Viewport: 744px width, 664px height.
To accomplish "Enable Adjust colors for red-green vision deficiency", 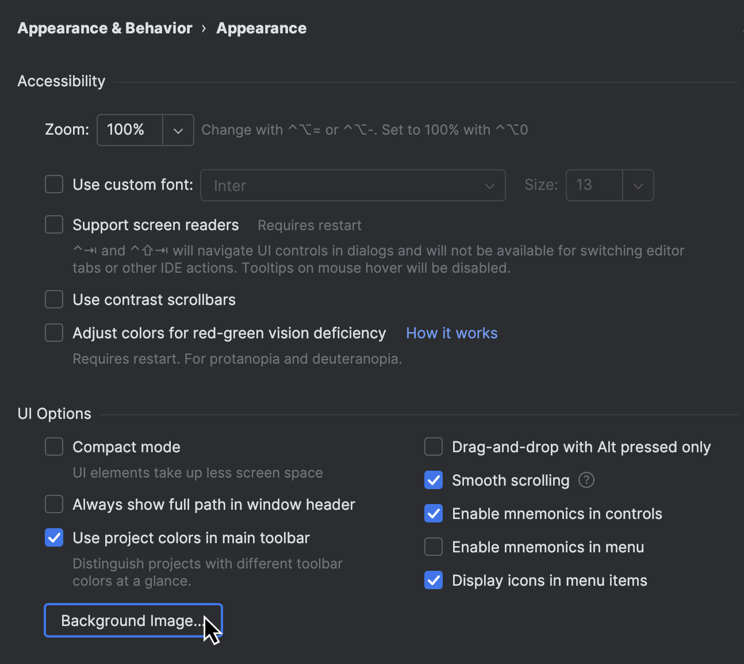I will 53,333.
